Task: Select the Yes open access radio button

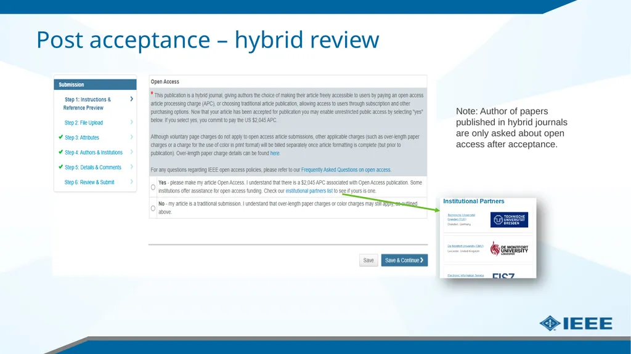Action: click(x=153, y=187)
